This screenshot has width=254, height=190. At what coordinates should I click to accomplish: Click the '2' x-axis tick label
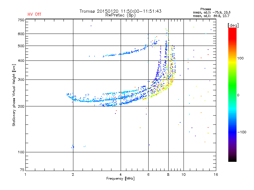click(x=73, y=174)
